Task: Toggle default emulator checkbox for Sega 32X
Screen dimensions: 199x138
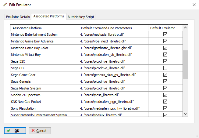Action: tap(165, 61)
